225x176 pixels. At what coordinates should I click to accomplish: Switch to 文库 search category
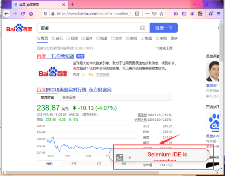(117, 38)
